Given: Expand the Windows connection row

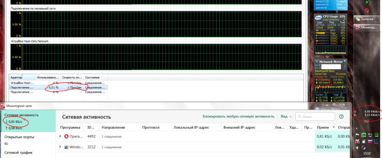Looking at the screenshot, I should 60,147.
